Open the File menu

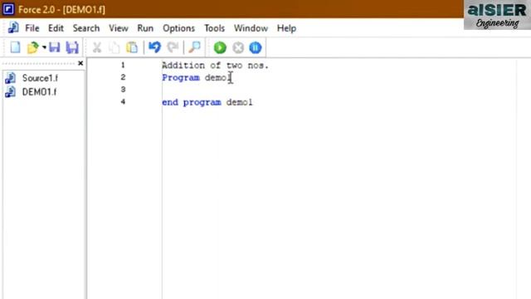(x=32, y=28)
